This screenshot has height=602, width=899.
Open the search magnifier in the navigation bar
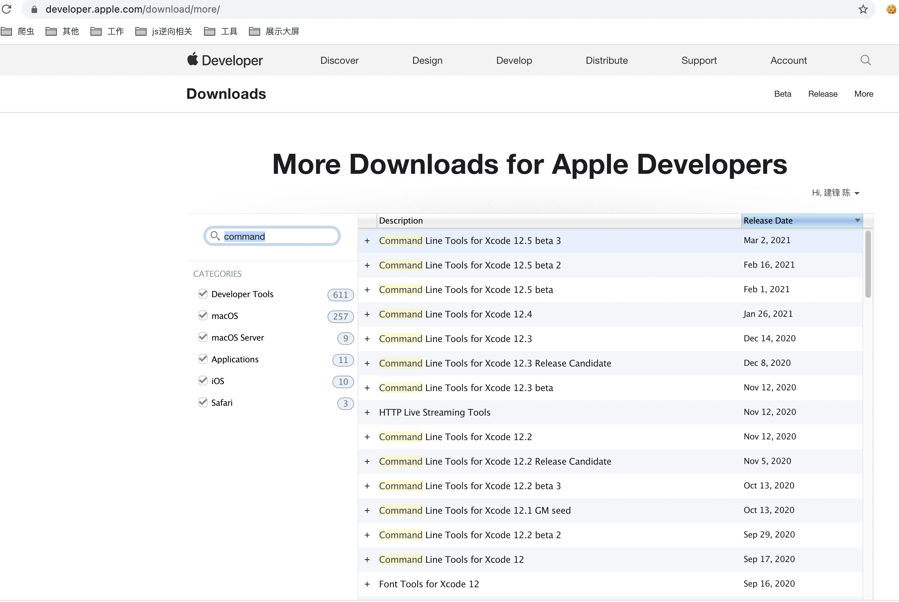tap(865, 60)
